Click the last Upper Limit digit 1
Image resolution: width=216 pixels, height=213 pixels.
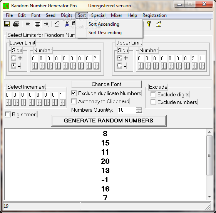point(202,58)
